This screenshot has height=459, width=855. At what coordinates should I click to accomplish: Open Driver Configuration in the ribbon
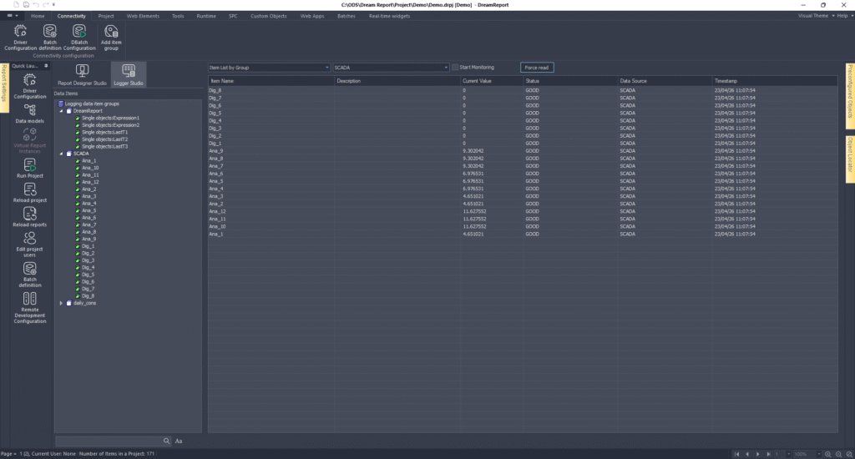pos(20,38)
